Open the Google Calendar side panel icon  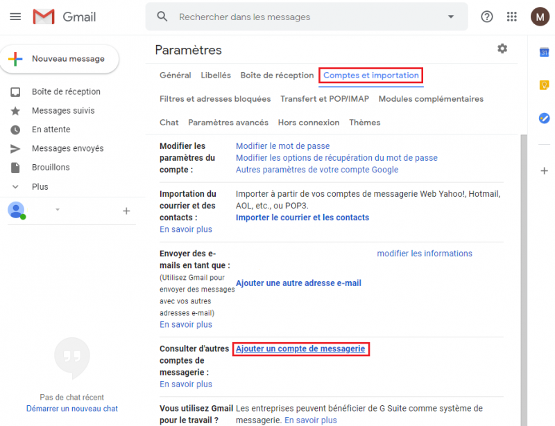click(545, 53)
